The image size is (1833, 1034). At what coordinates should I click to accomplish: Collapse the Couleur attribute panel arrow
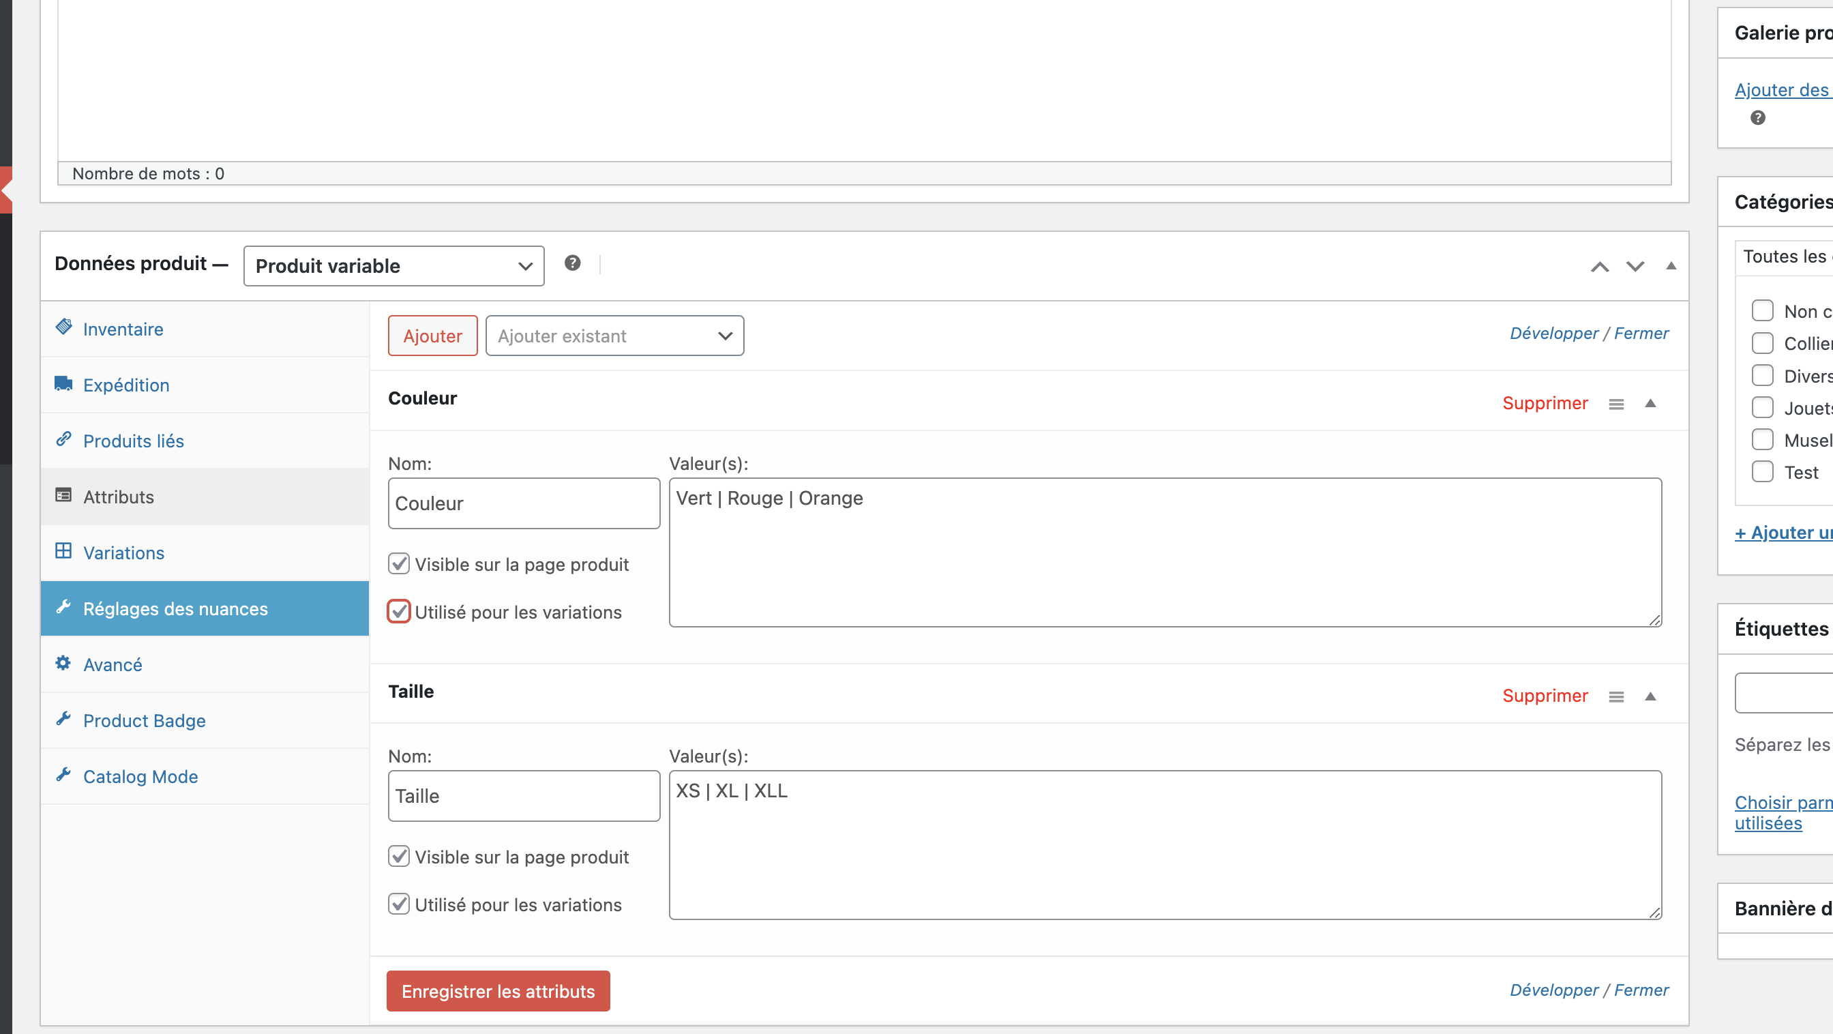tap(1650, 404)
